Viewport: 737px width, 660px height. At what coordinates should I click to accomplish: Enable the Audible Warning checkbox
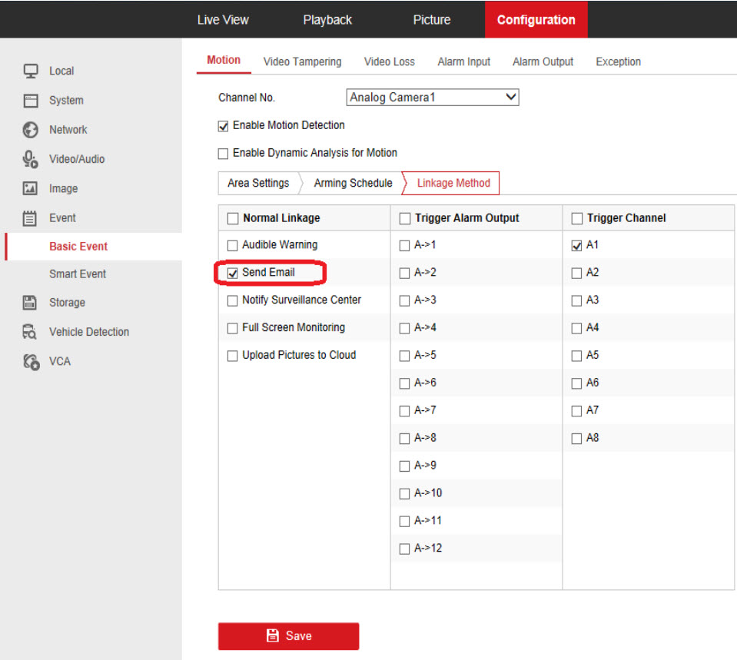click(233, 245)
